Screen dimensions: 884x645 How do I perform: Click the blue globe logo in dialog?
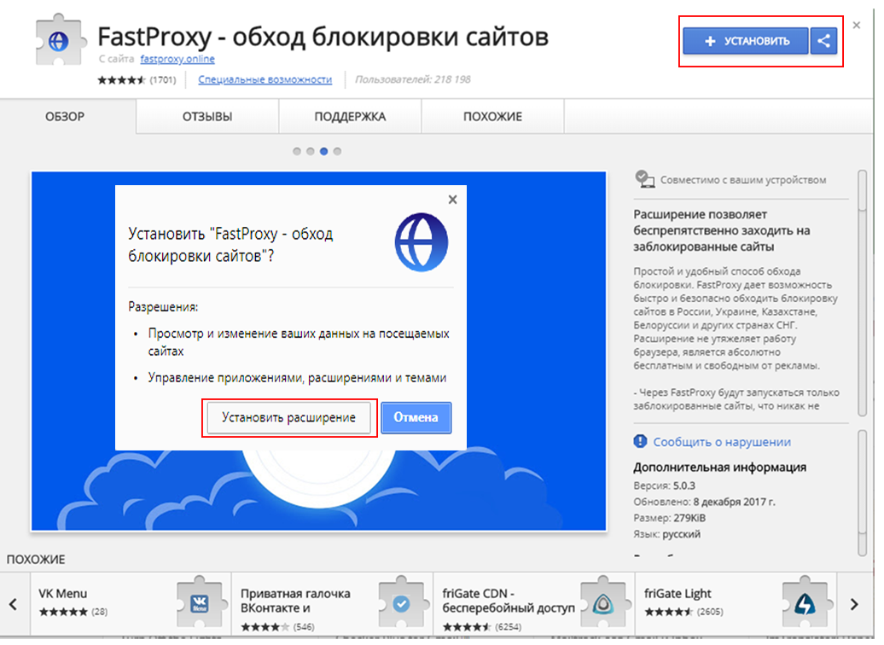(x=422, y=242)
